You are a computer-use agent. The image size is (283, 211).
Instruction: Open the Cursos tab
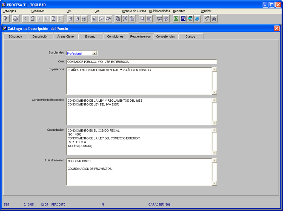[190, 36]
